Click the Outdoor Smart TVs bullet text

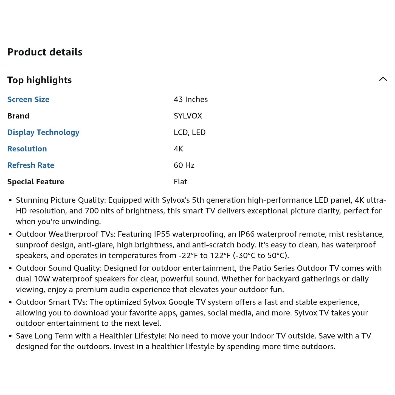tap(192, 312)
